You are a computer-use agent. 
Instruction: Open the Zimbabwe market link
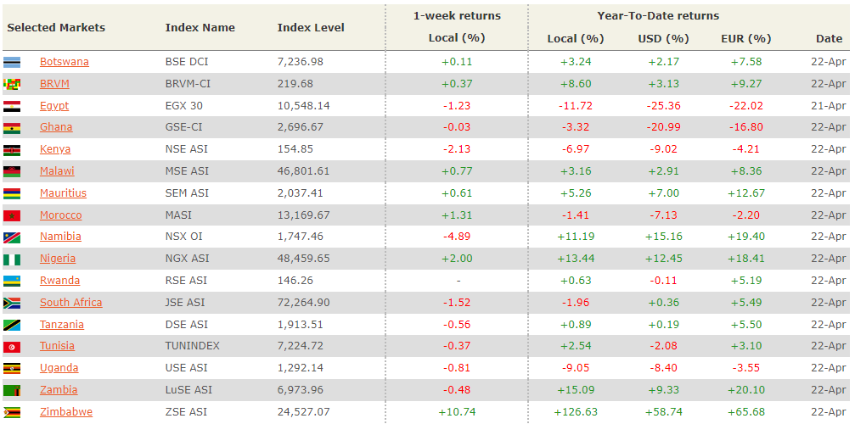[66, 412]
